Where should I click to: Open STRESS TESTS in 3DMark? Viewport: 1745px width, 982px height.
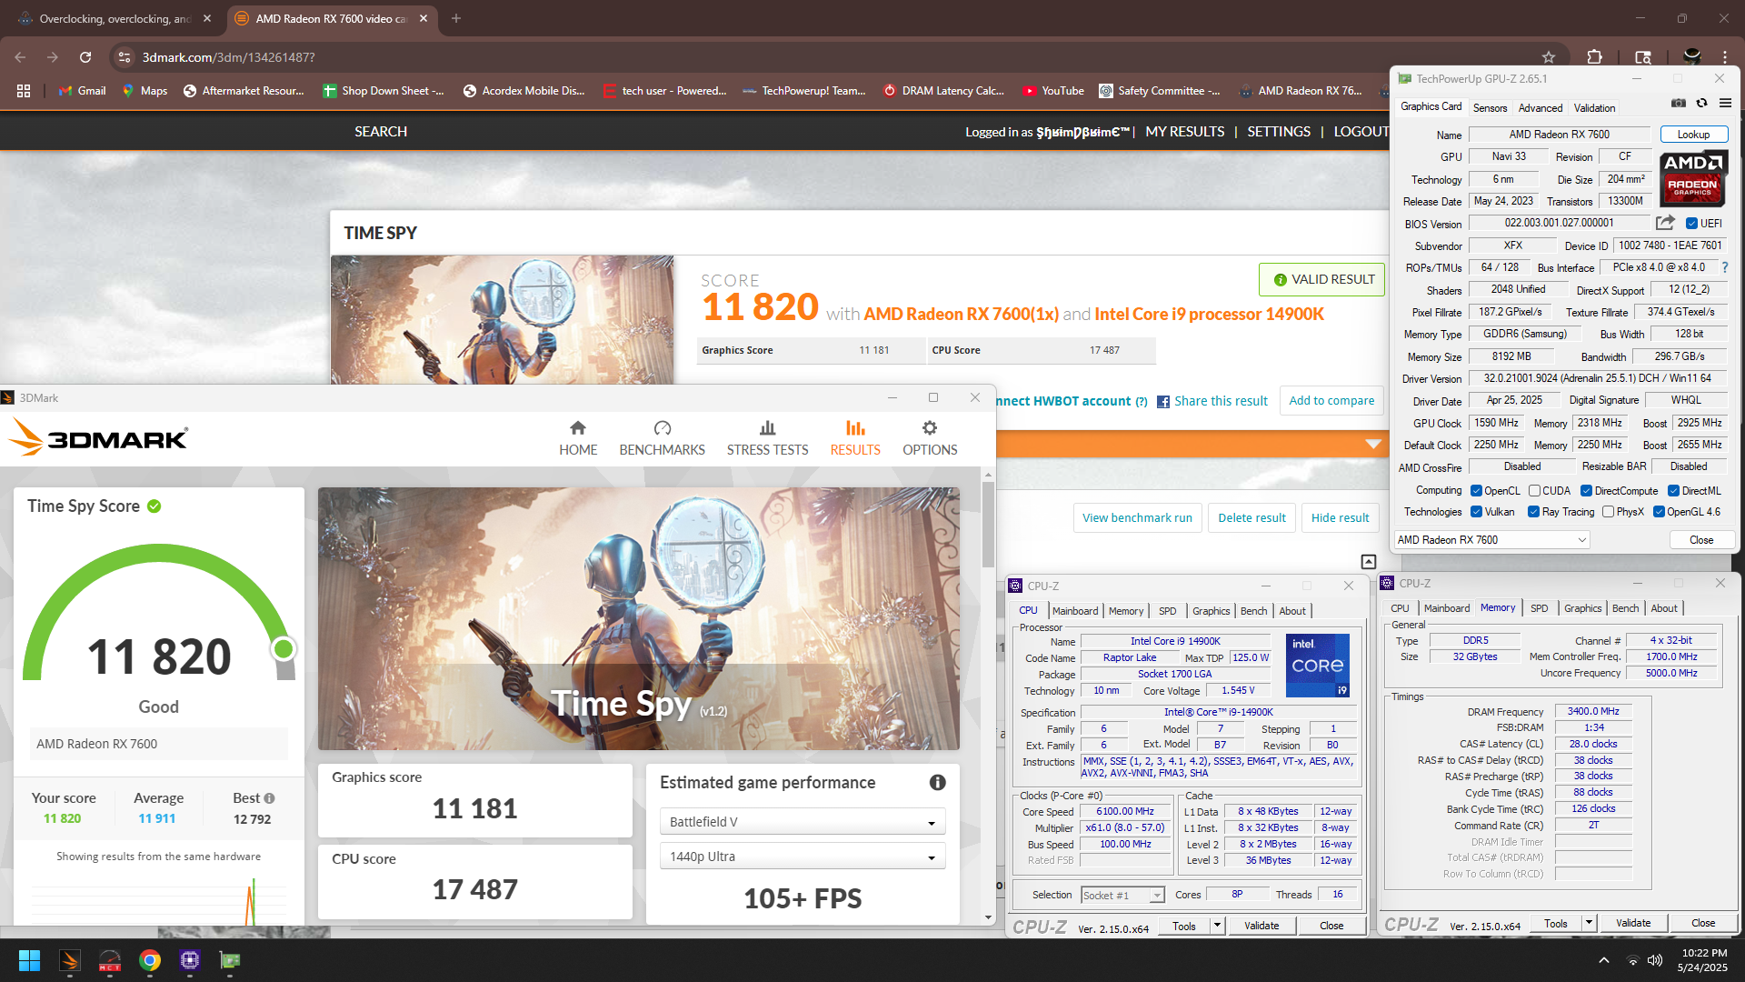(x=767, y=438)
